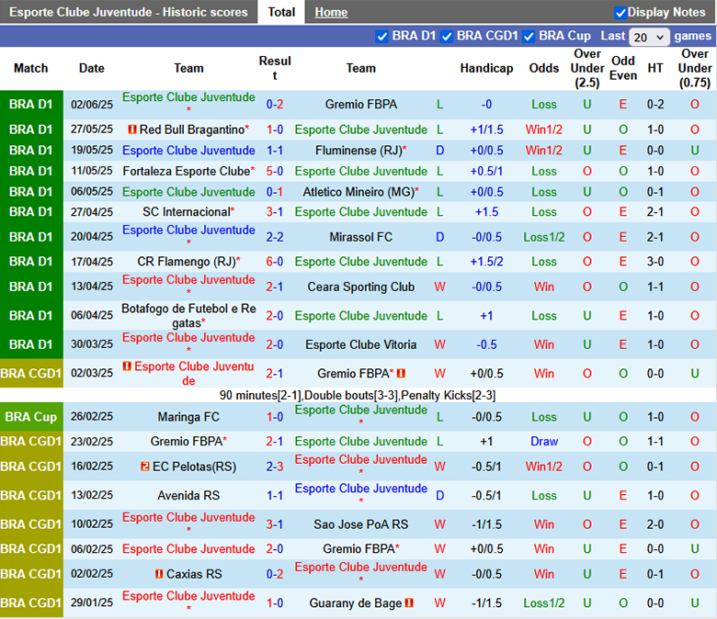Select the BRA D1 cell for 02/06/25
Image resolution: width=717 pixels, height=619 pixels.
pos(31,105)
